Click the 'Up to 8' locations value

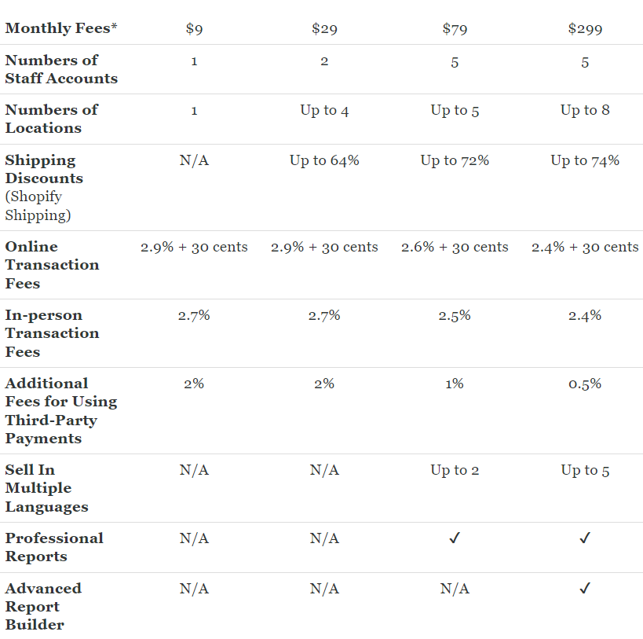585,110
